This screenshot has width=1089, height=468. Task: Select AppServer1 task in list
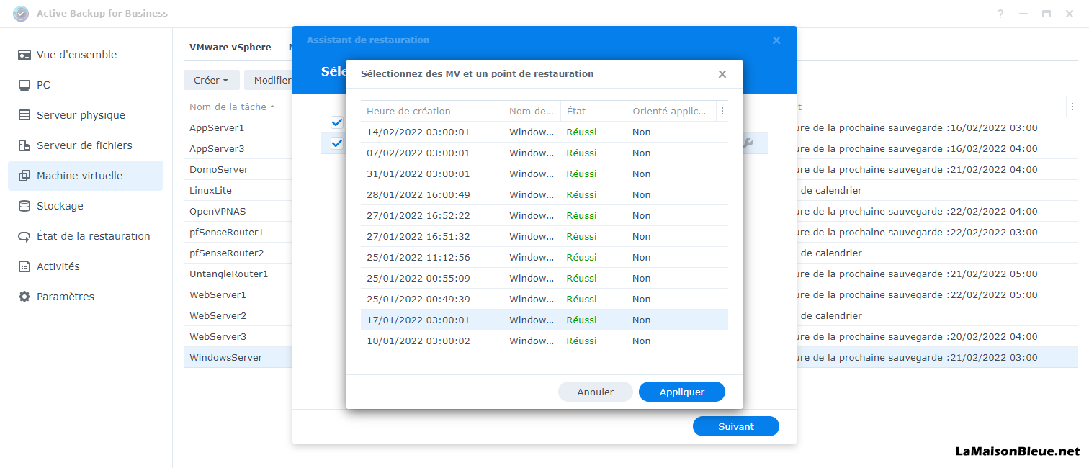coord(217,127)
